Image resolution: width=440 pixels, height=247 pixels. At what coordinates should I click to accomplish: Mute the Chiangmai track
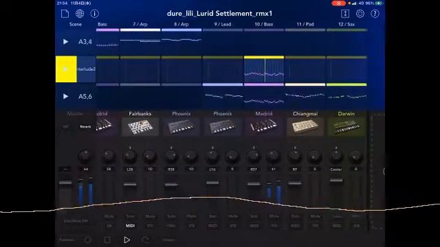(x=315, y=217)
